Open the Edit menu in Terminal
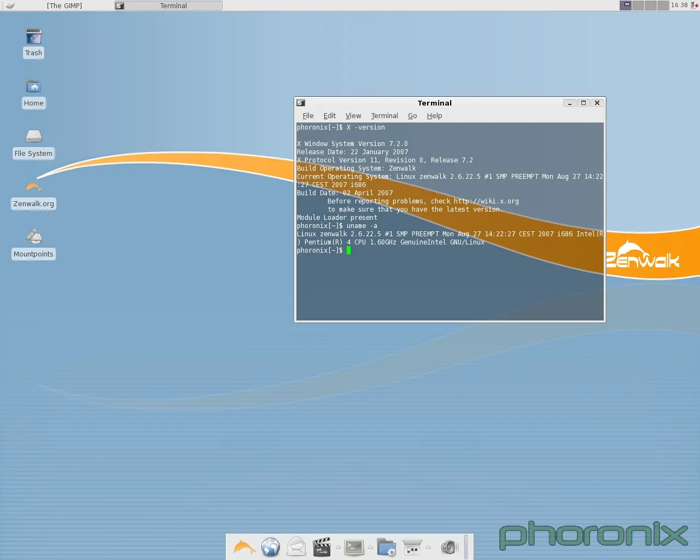 point(329,116)
